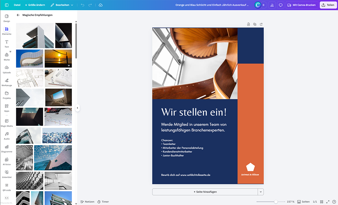
Task: Click the recommendations panel scrollbar
Action: click(x=76, y=41)
